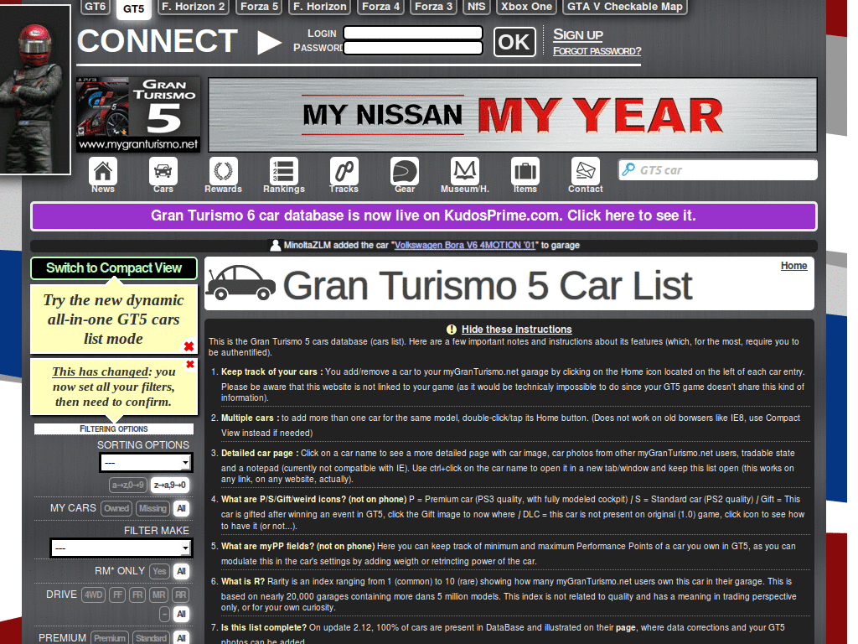Viewport: 858px width, 644px height.
Task: Toggle My Cars Owned filter
Action: 116,508
